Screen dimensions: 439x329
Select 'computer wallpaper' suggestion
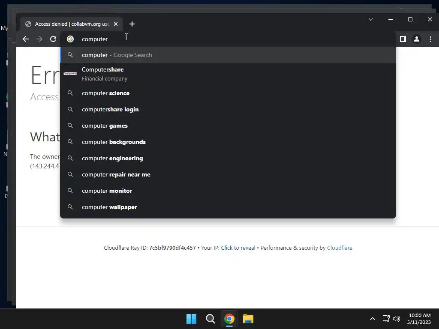(x=228, y=207)
